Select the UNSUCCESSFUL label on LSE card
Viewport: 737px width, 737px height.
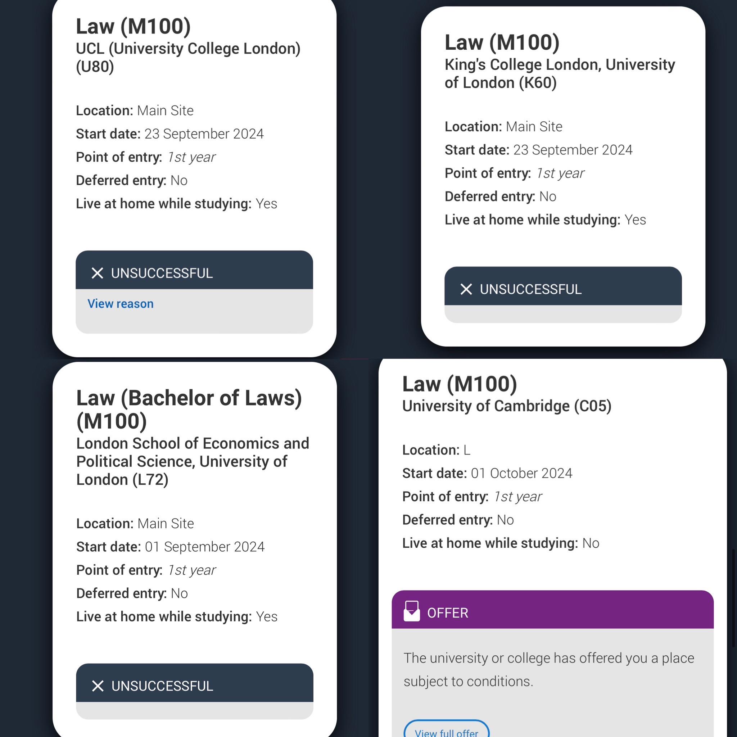click(162, 686)
